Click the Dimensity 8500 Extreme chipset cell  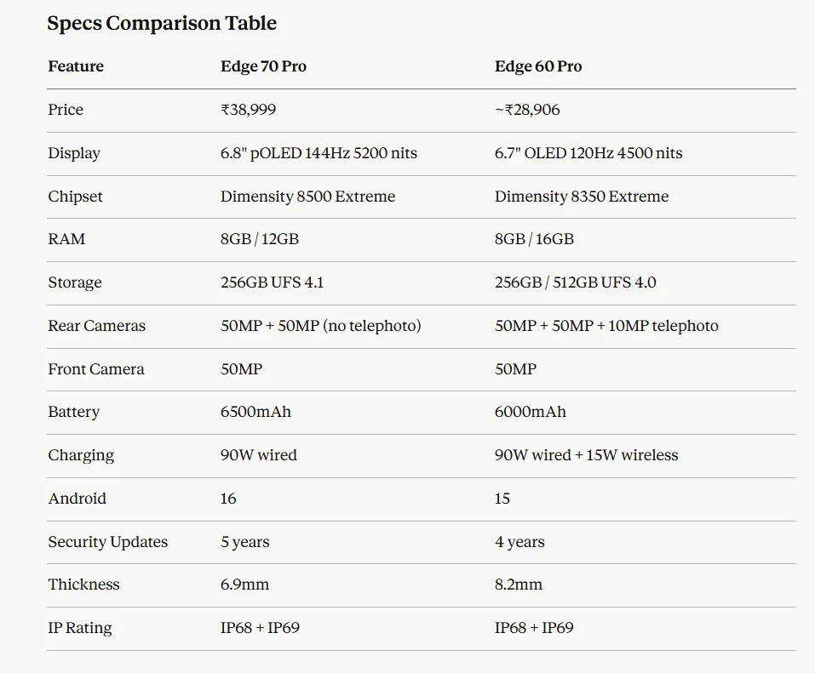coord(307,197)
